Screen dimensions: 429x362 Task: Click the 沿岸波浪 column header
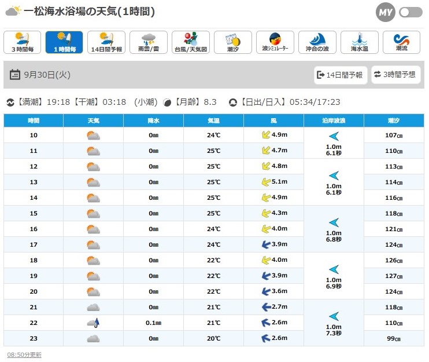[x=334, y=120]
